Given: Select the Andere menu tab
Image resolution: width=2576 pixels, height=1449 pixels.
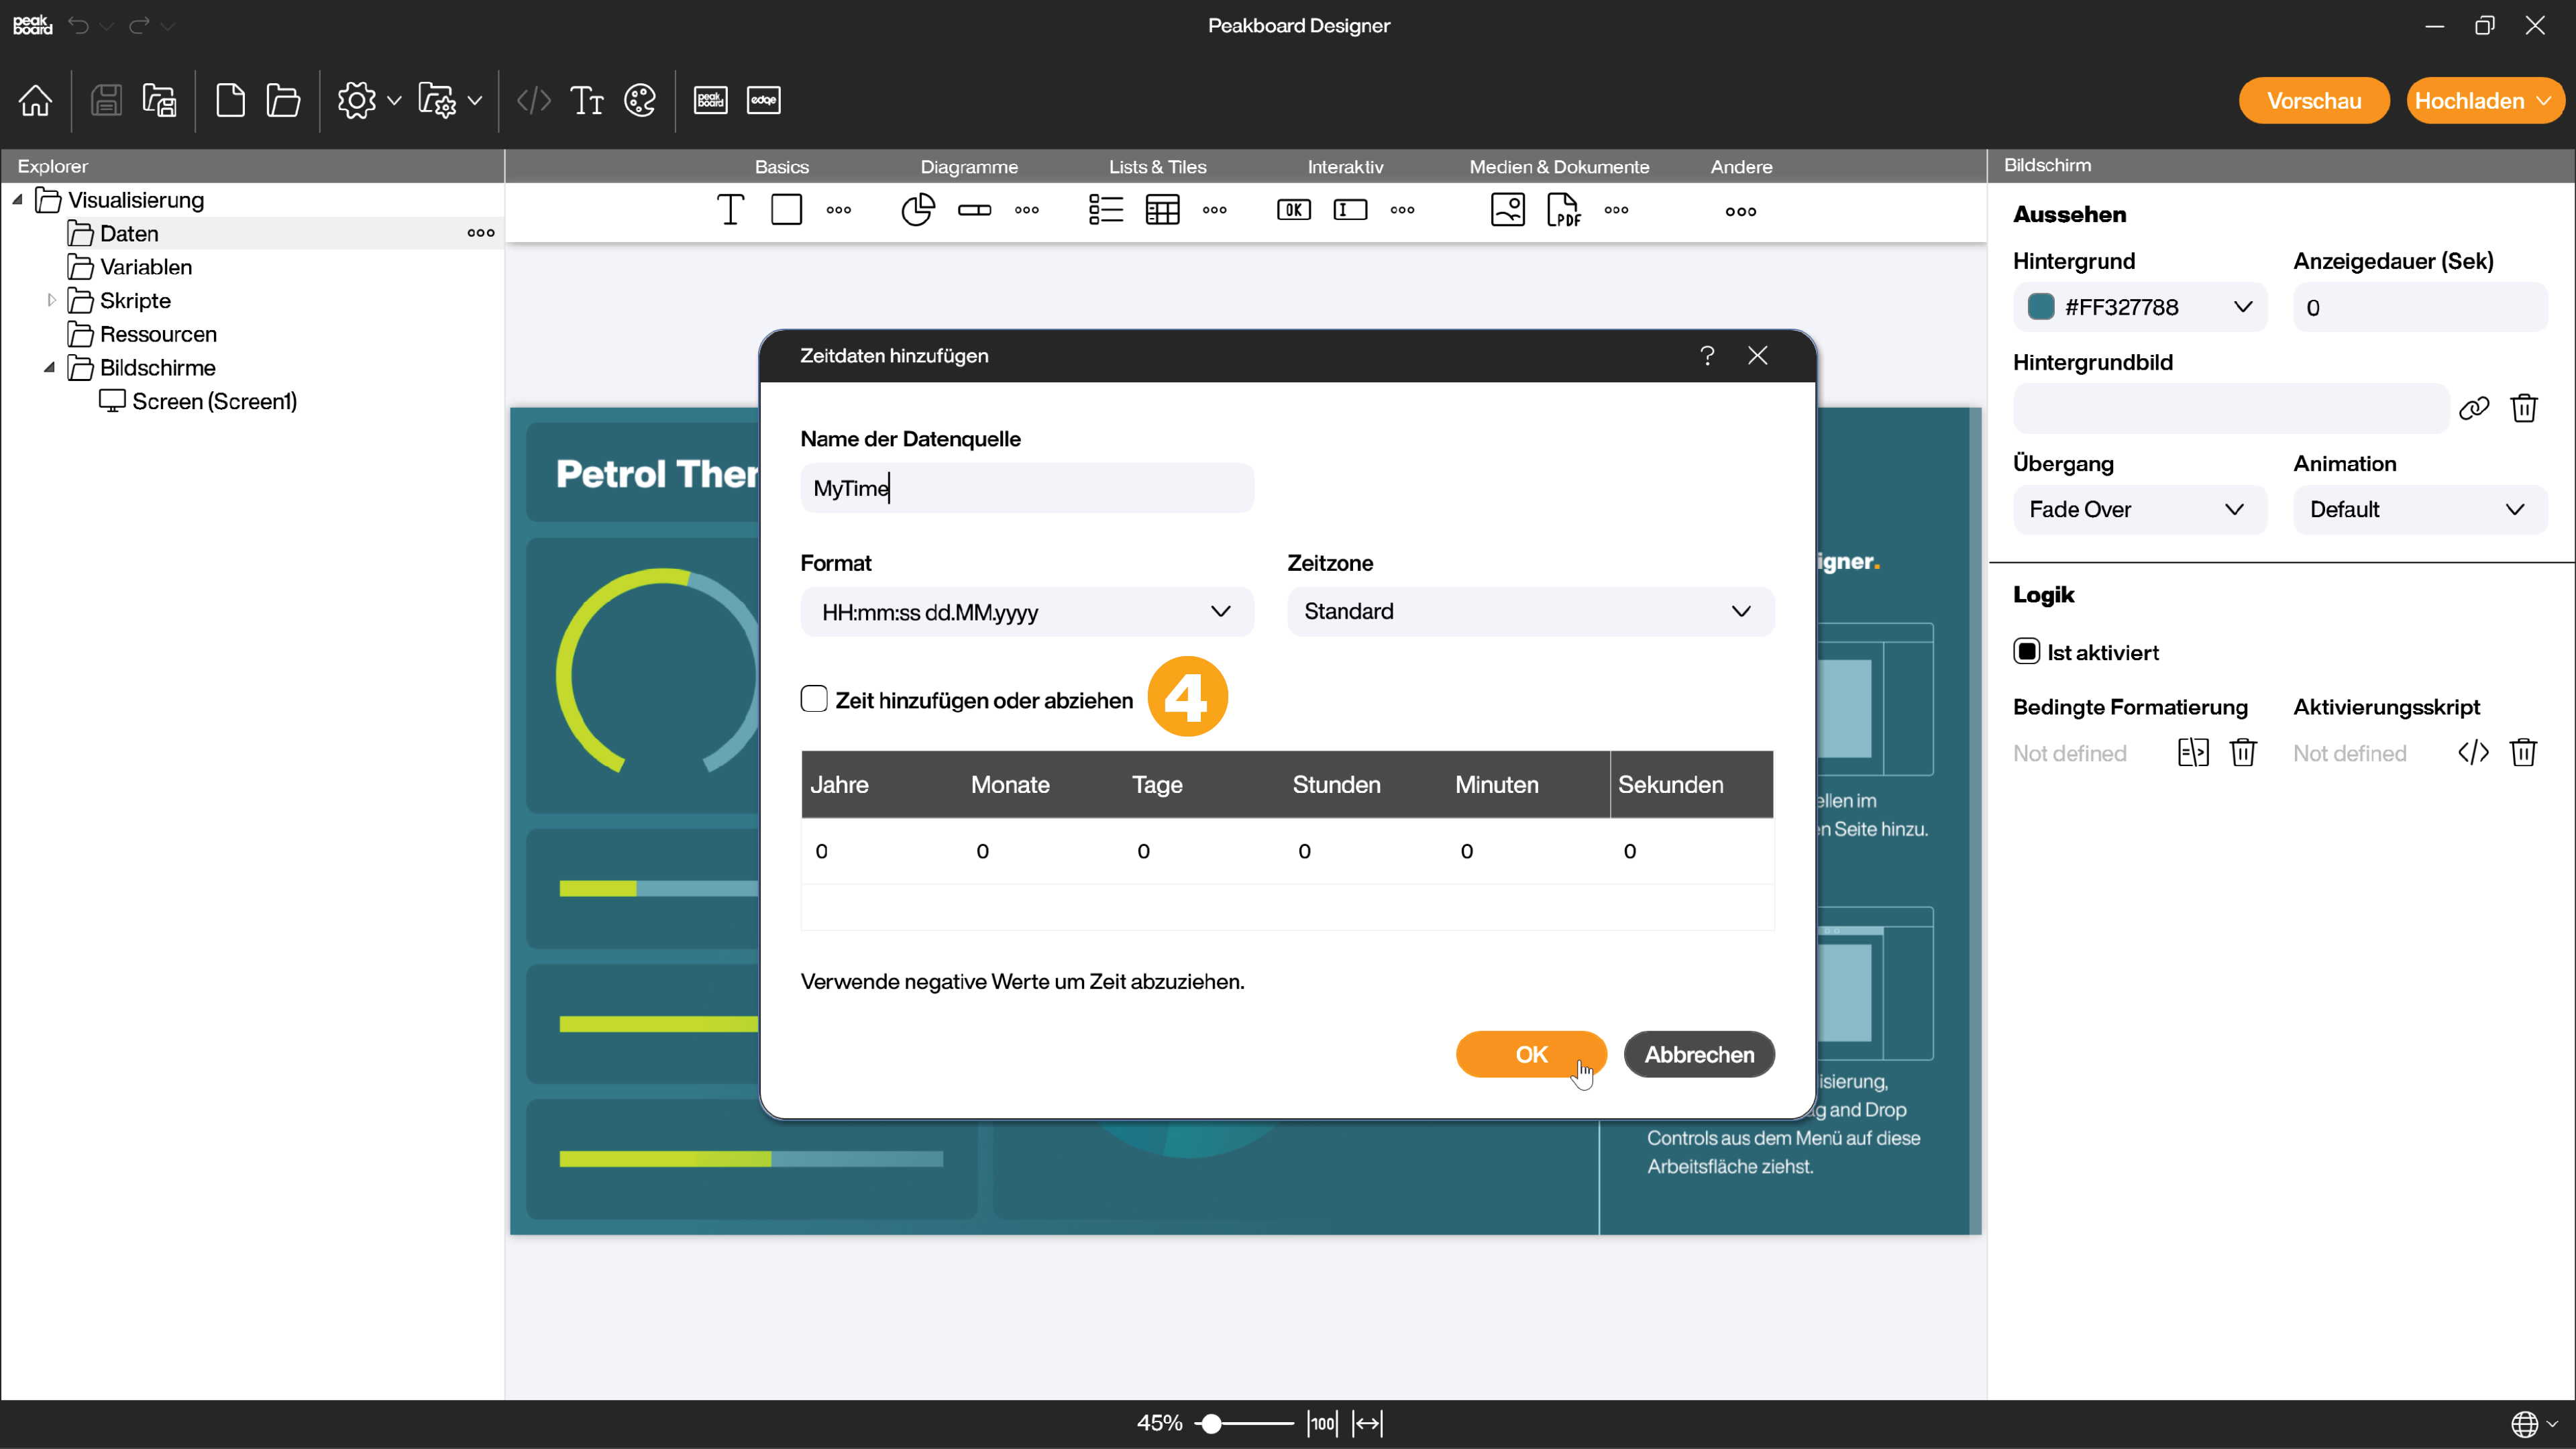Looking at the screenshot, I should [x=1741, y=166].
